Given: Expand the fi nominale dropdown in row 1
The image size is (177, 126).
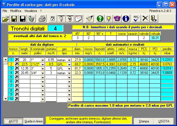Looking at the screenshot, I should pos(43,60).
